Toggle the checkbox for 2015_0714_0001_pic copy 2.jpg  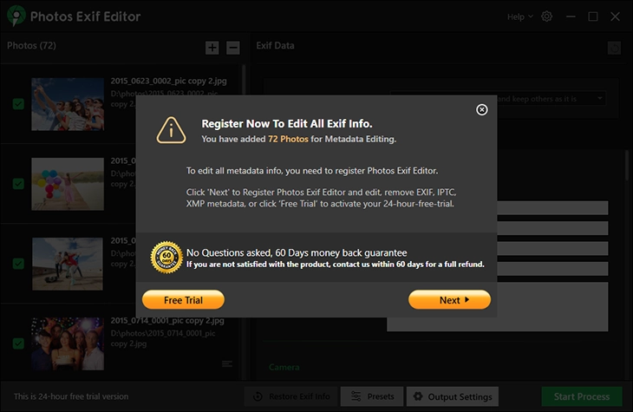[x=18, y=343]
